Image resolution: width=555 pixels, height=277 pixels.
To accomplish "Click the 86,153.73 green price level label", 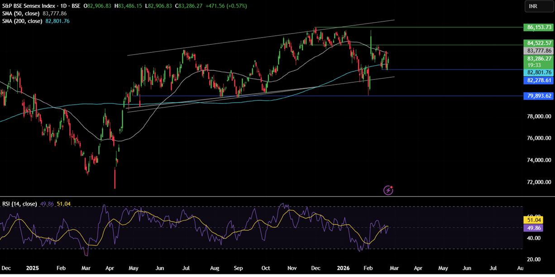I will (x=539, y=27).
